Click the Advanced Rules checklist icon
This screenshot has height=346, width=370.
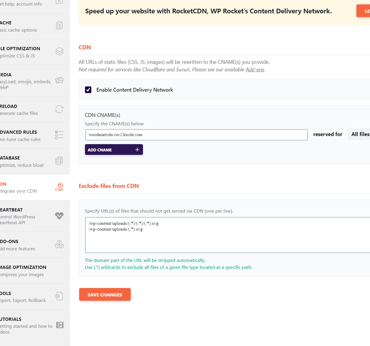tap(59, 135)
